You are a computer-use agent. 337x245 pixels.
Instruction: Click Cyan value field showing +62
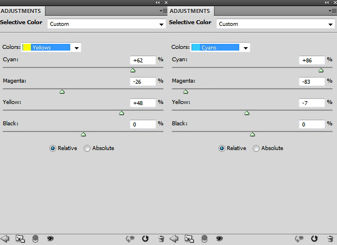[x=143, y=60]
